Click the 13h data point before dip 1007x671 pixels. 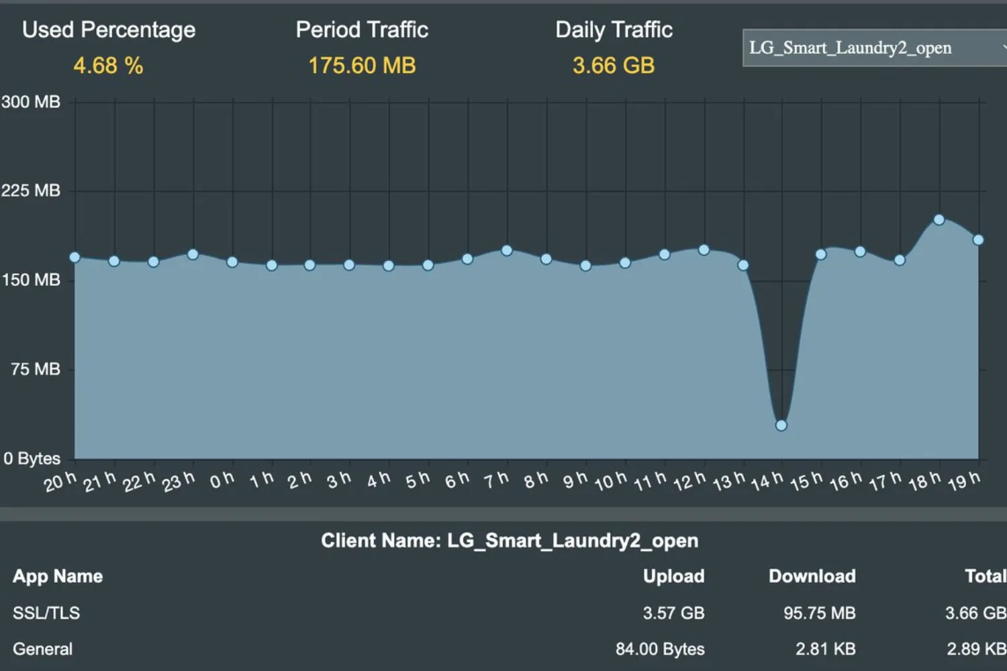pos(743,265)
